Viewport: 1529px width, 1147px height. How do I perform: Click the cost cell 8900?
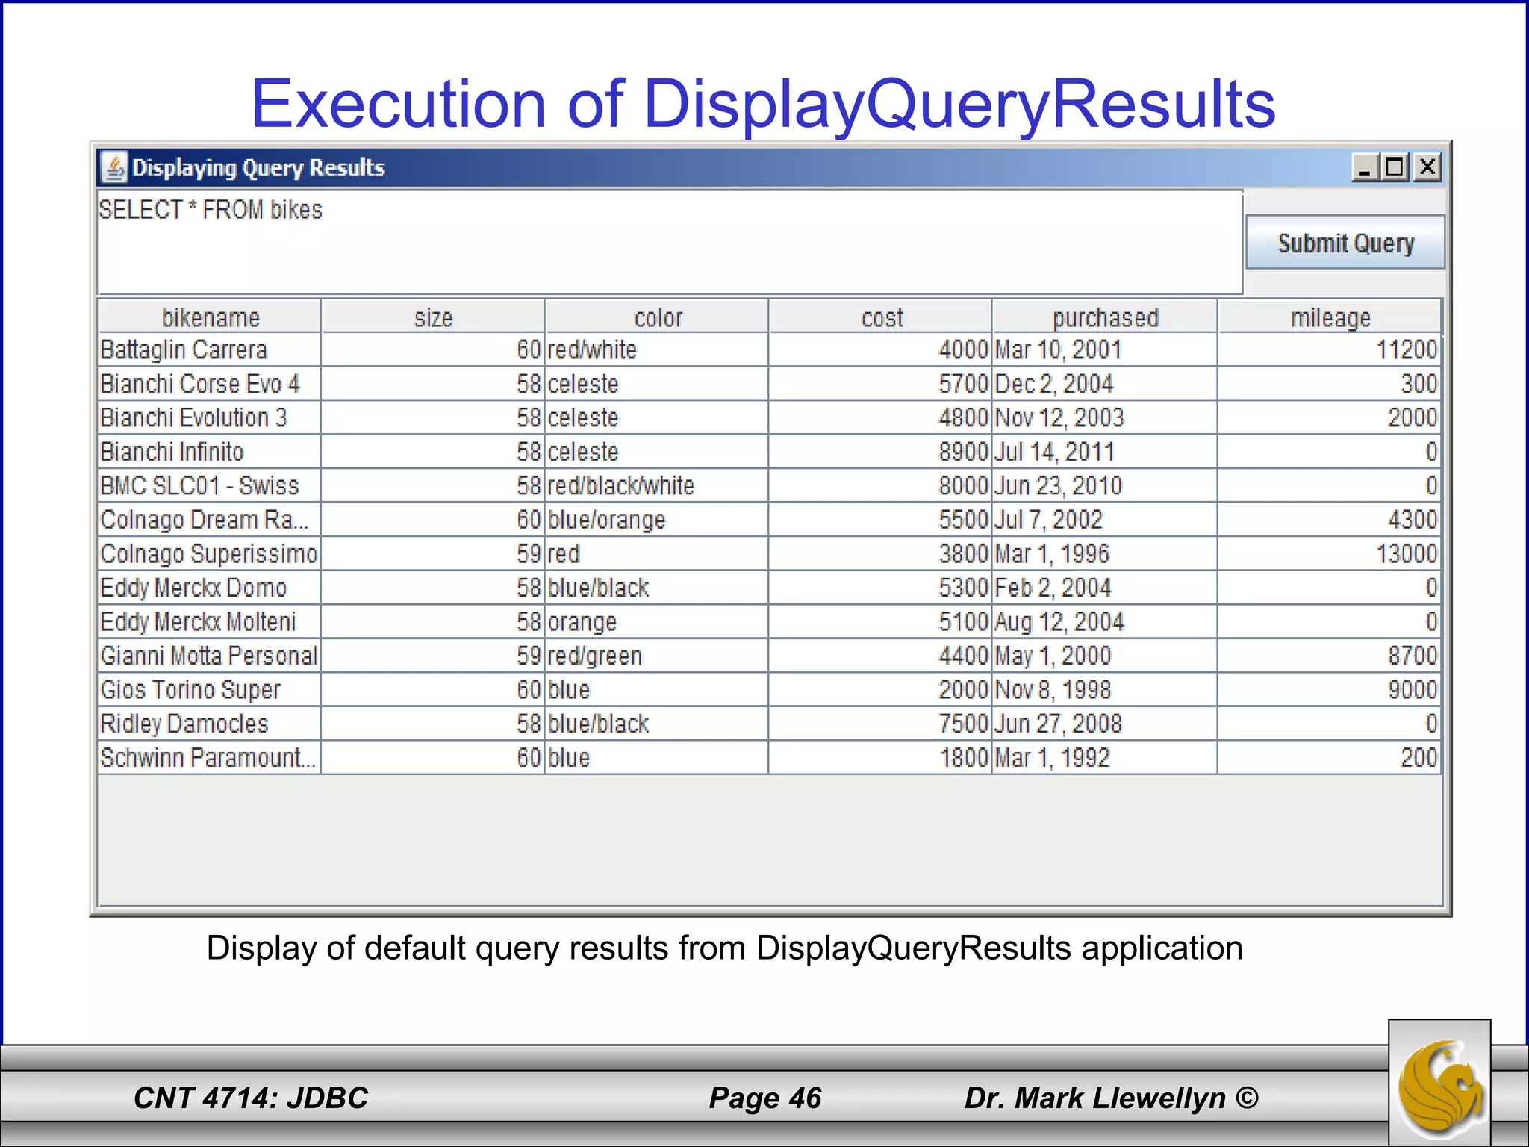click(x=881, y=452)
